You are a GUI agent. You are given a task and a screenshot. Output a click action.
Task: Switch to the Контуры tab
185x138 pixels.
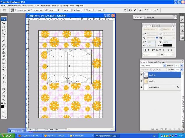tap(161, 62)
